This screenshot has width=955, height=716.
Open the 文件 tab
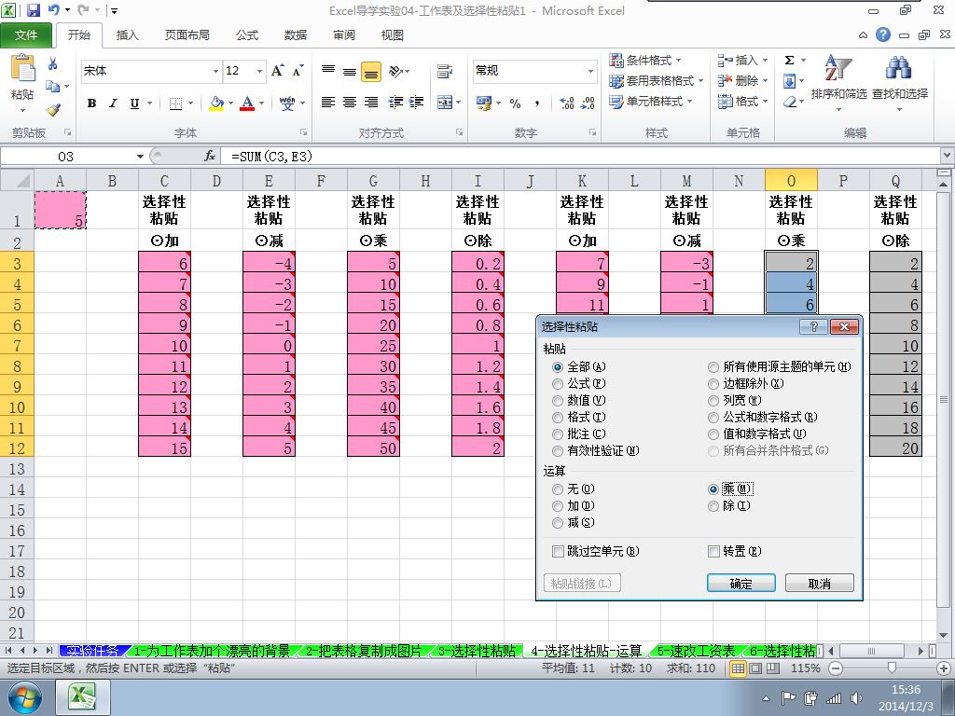(x=25, y=35)
